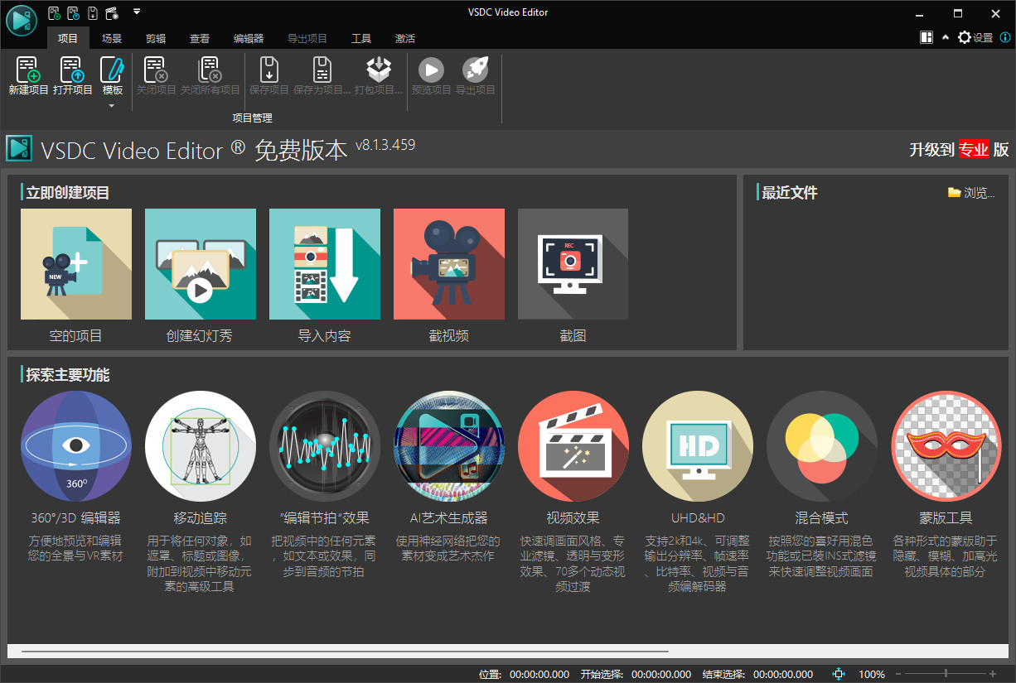1016x683 pixels.
Task: Click the zoom out minus button
Action: [897, 674]
